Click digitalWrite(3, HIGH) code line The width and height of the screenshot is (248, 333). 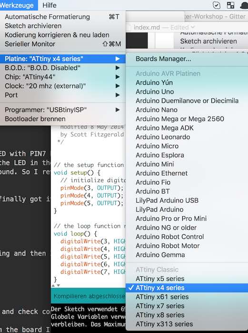(93, 241)
